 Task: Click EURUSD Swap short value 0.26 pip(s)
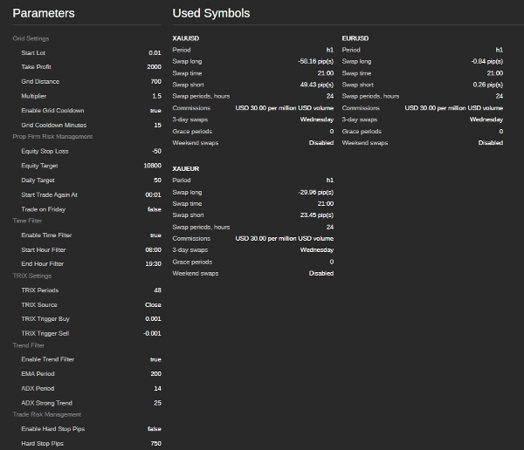(488, 85)
